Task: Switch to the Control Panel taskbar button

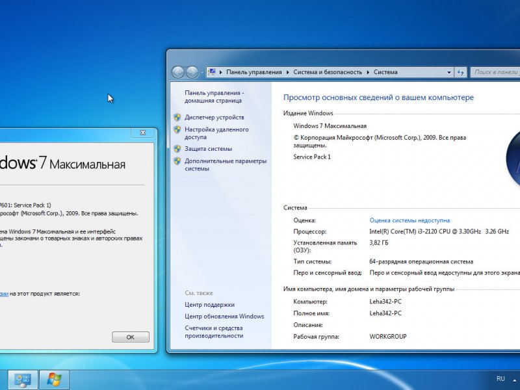Action: (x=23, y=380)
